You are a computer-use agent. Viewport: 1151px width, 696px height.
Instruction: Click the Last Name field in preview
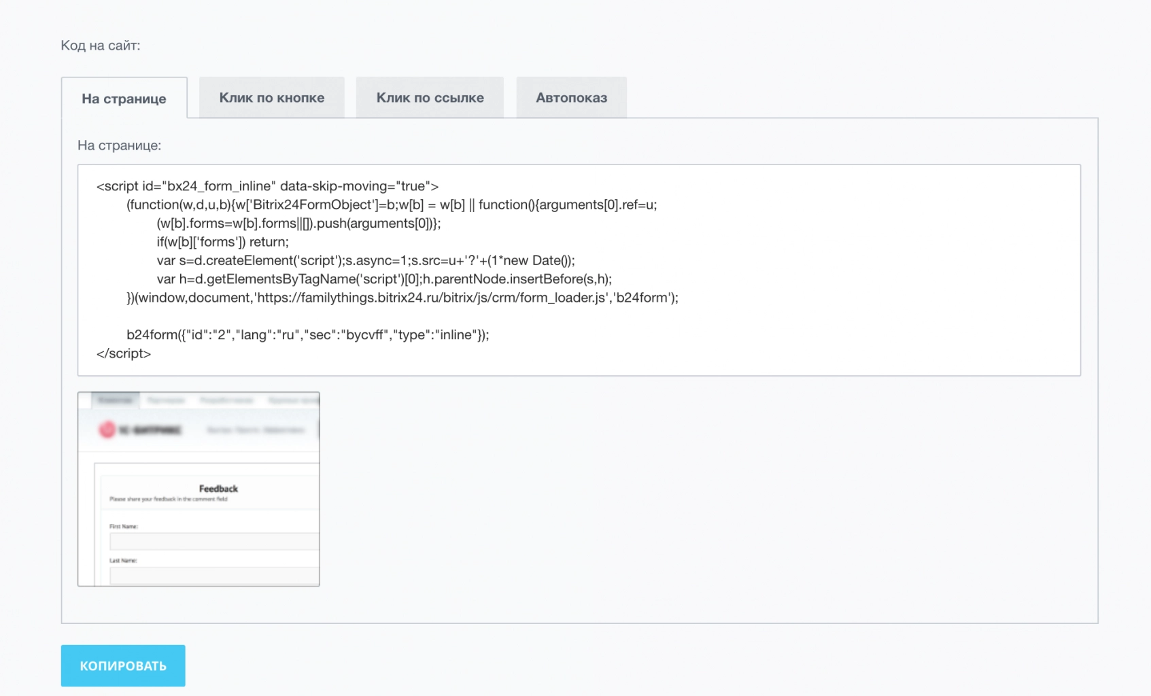tap(214, 576)
